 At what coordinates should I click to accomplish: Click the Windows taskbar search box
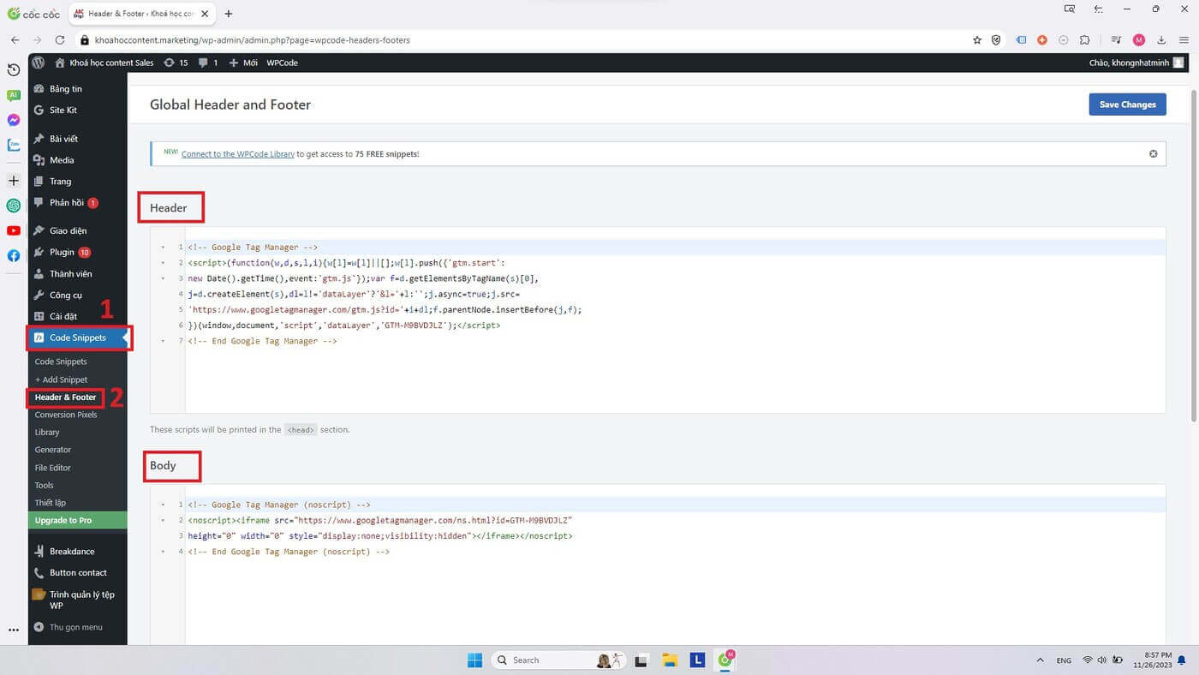(557, 660)
